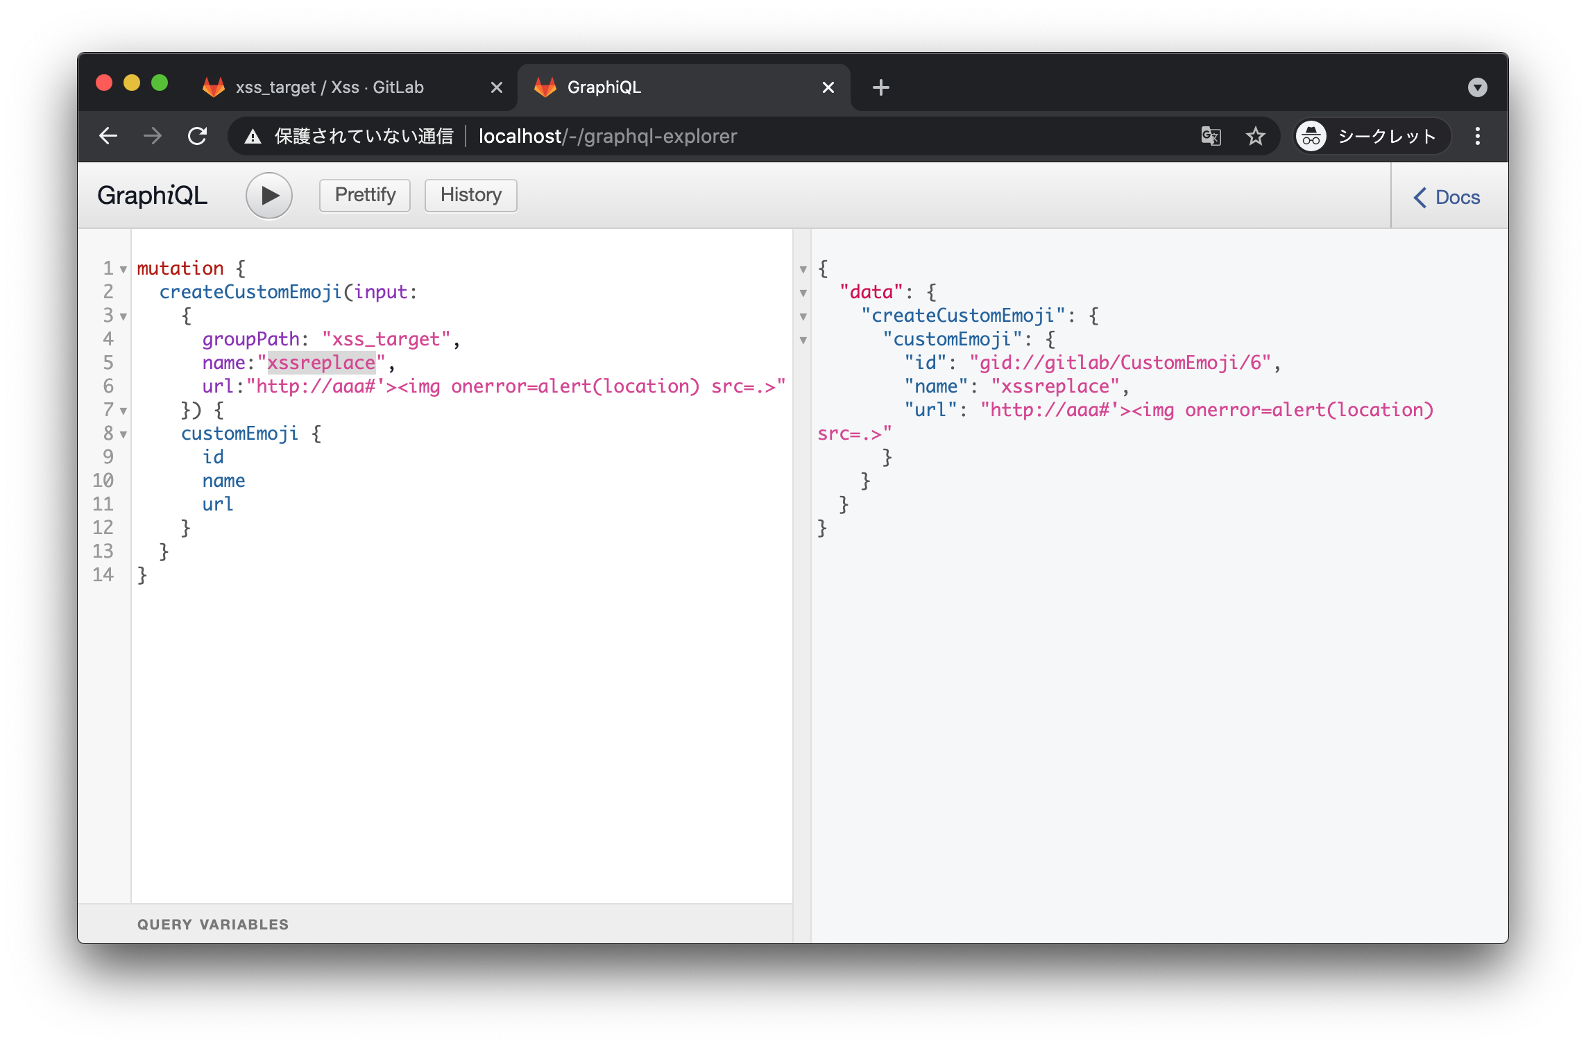
Task: Expand the Docs panel
Action: tap(1447, 197)
